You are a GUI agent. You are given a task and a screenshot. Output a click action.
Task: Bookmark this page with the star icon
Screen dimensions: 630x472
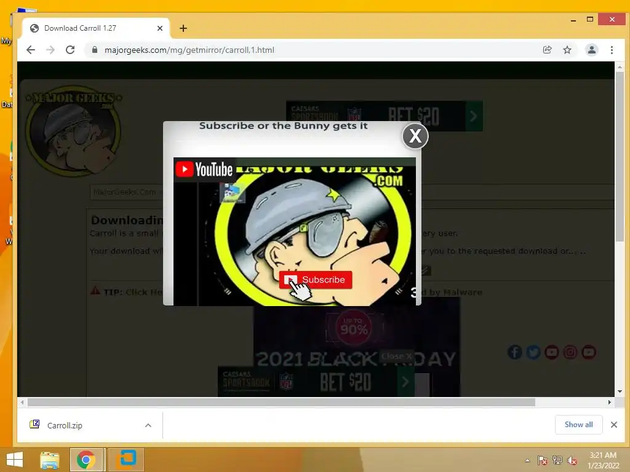click(567, 50)
